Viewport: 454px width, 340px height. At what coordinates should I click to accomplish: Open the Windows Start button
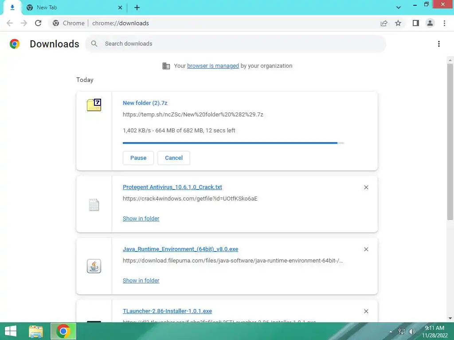11,331
